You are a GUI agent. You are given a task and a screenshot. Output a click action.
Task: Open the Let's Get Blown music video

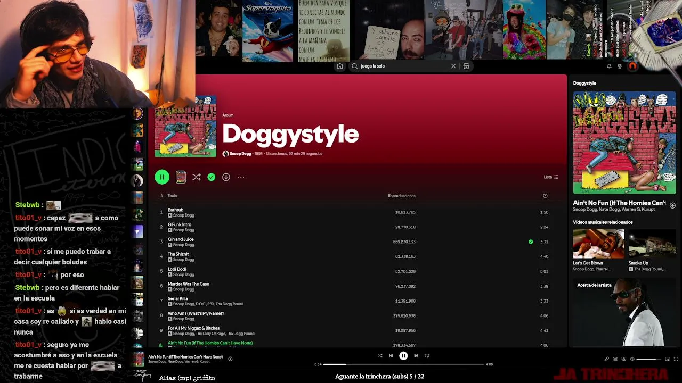[x=598, y=244]
